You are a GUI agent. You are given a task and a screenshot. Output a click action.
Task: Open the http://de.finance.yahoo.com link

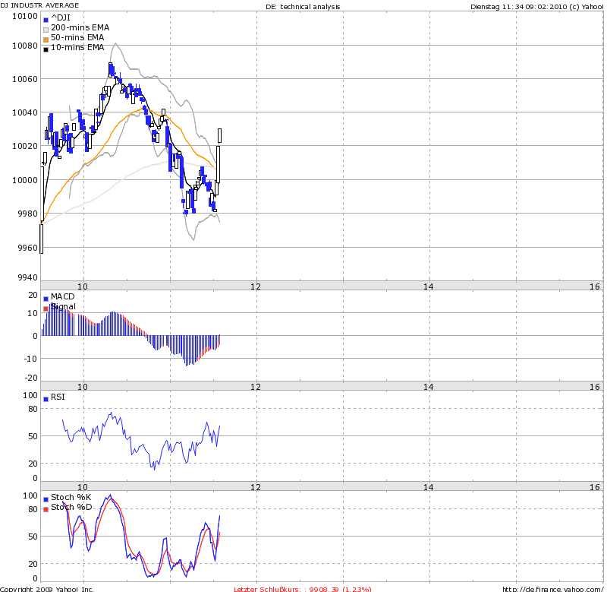click(553, 587)
